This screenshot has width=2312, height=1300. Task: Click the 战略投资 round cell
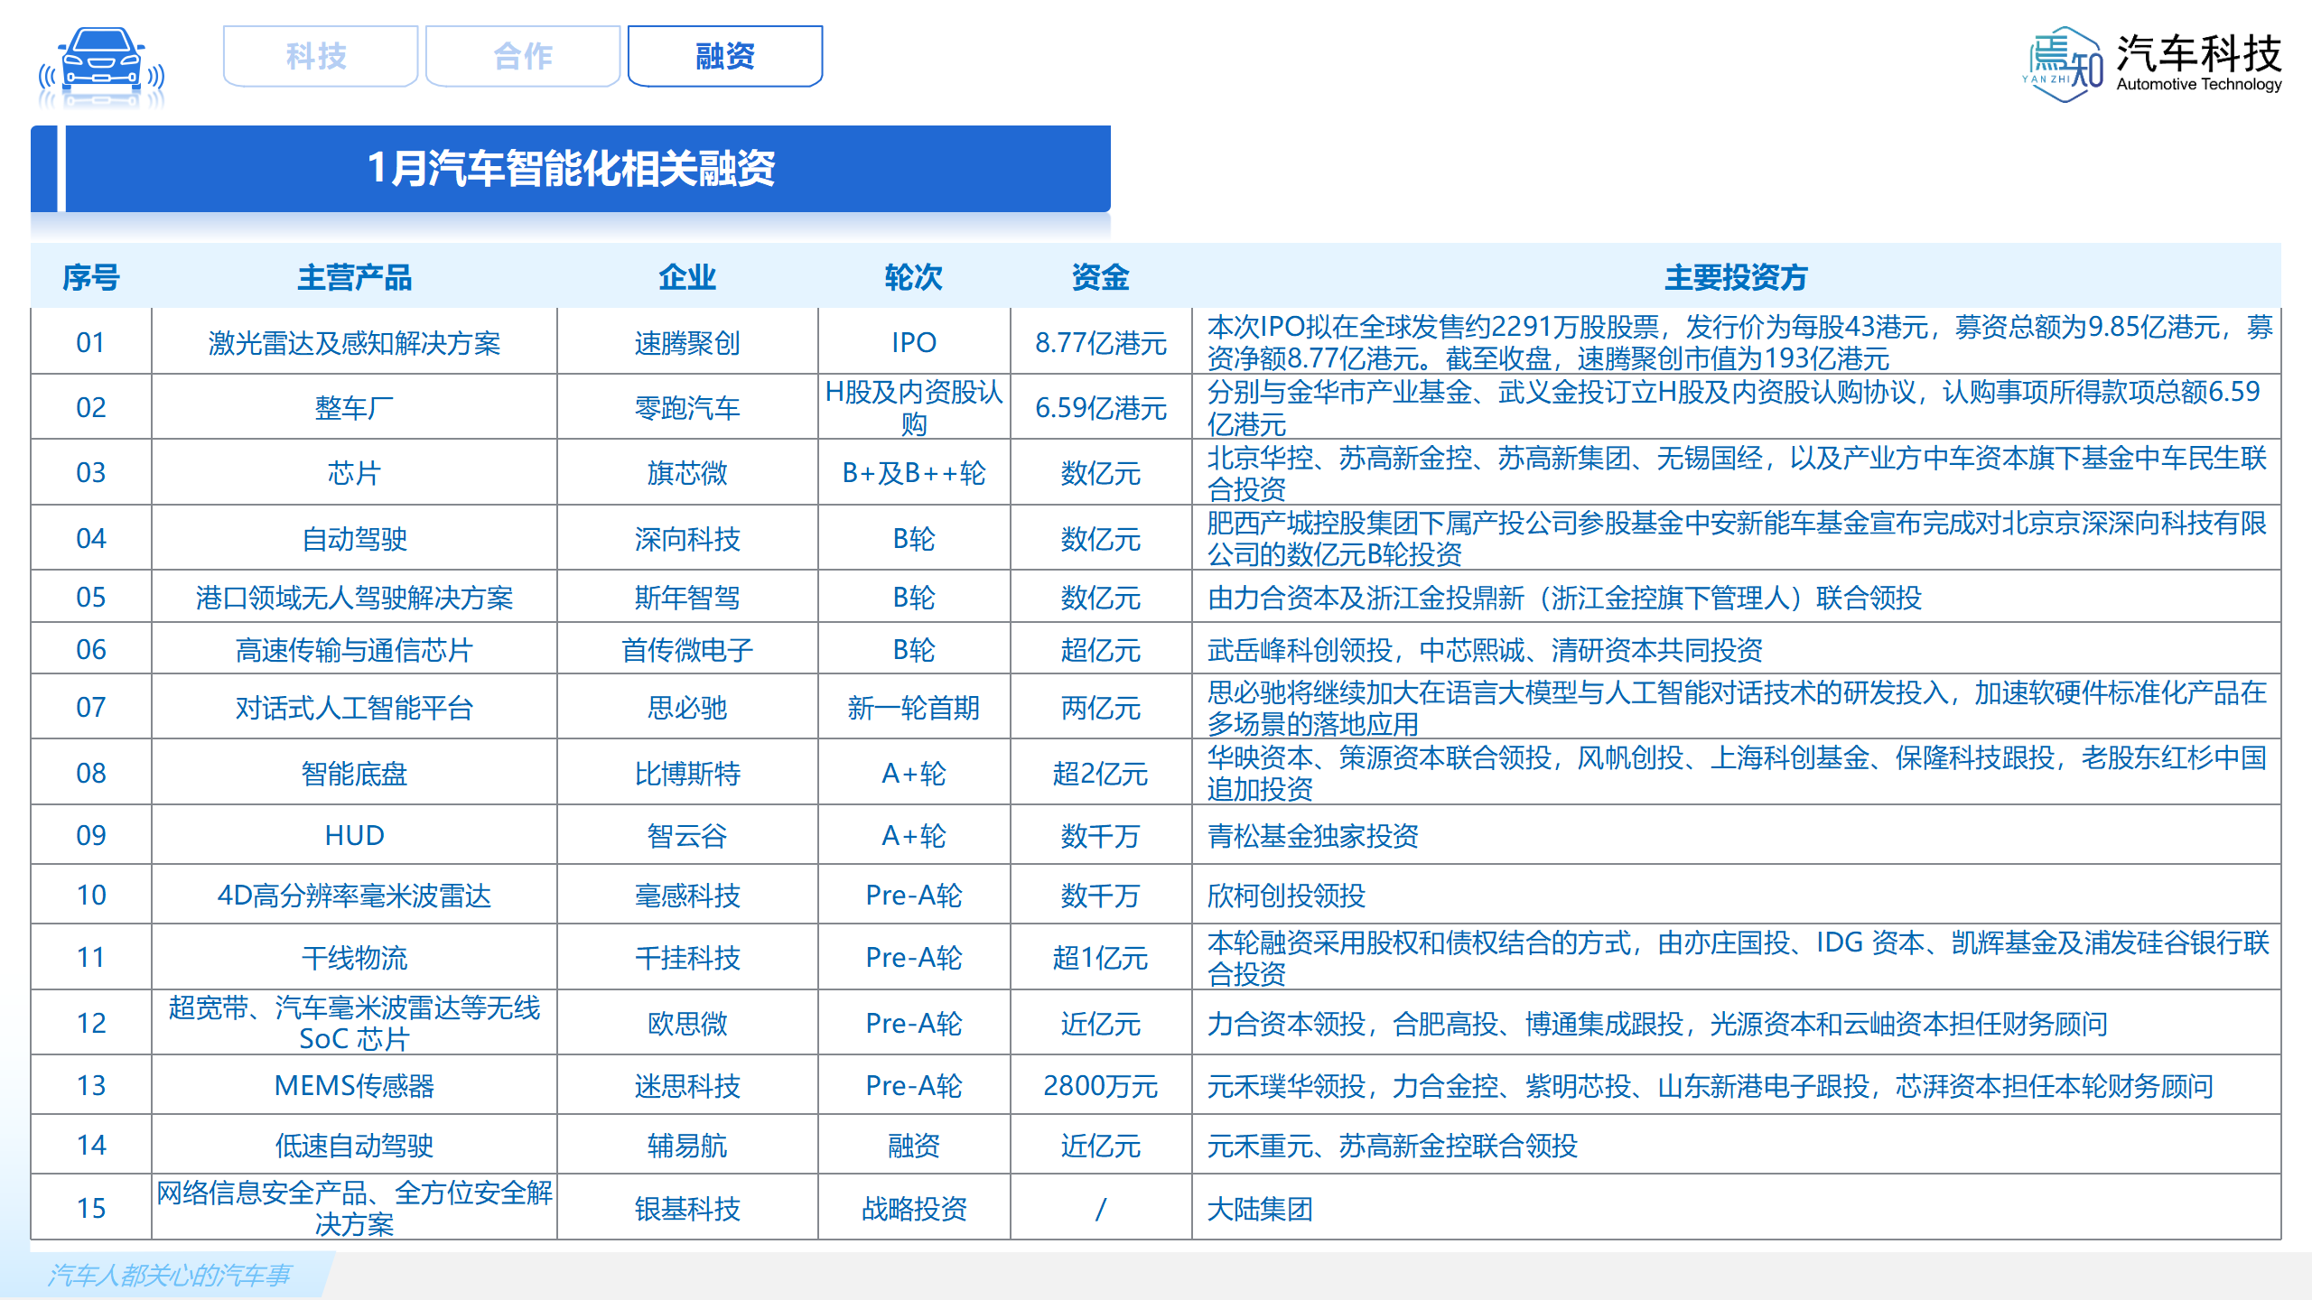tap(913, 1208)
